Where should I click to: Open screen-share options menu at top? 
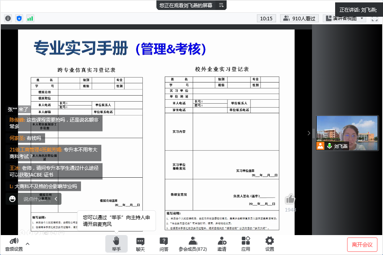[221, 5]
